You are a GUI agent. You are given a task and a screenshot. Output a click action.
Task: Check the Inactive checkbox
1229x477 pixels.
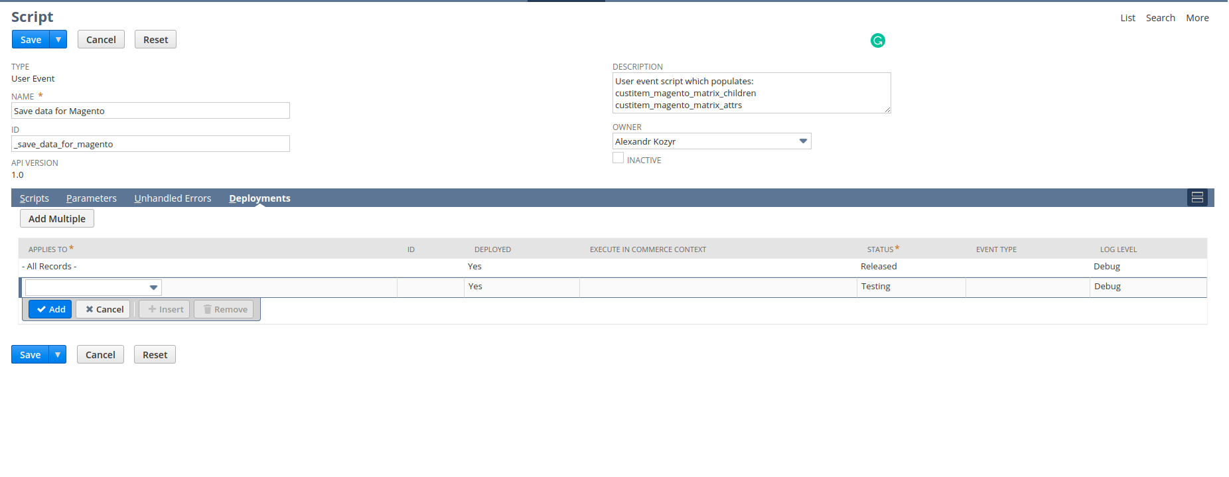[x=618, y=159]
